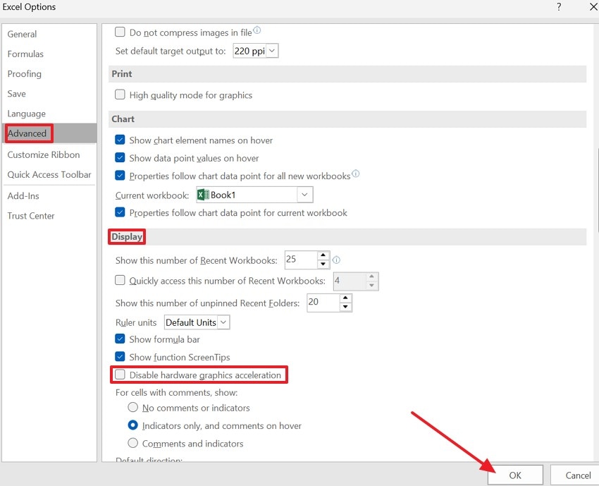Switch to the Trust Center section
599x486 pixels.
click(x=30, y=215)
